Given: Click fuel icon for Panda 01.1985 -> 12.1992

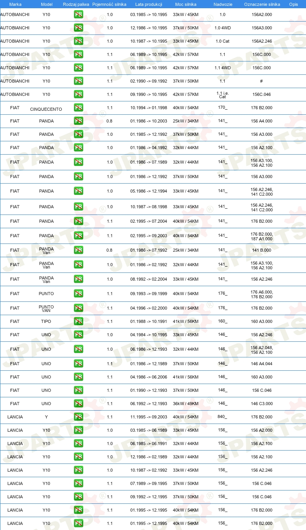Looking at the screenshot, I should pyautogui.click(x=78, y=135).
